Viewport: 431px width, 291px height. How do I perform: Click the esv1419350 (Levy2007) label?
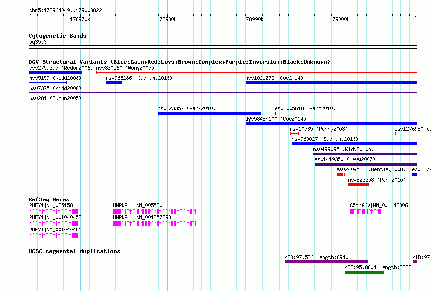(345, 159)
